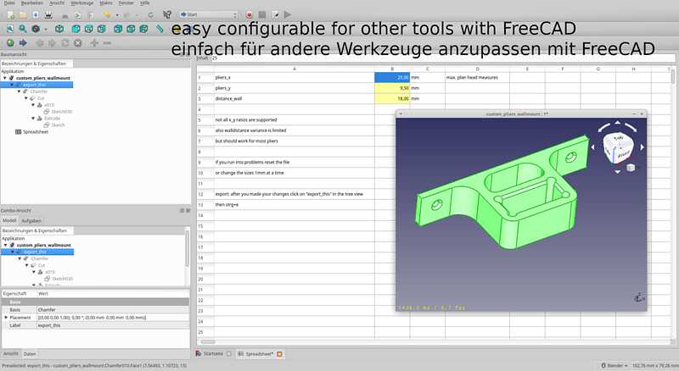The width and height of the screenshot is (679, 371).
Task: Rotate view with navigation cube right arrow
Action: (x=642, y=147)
